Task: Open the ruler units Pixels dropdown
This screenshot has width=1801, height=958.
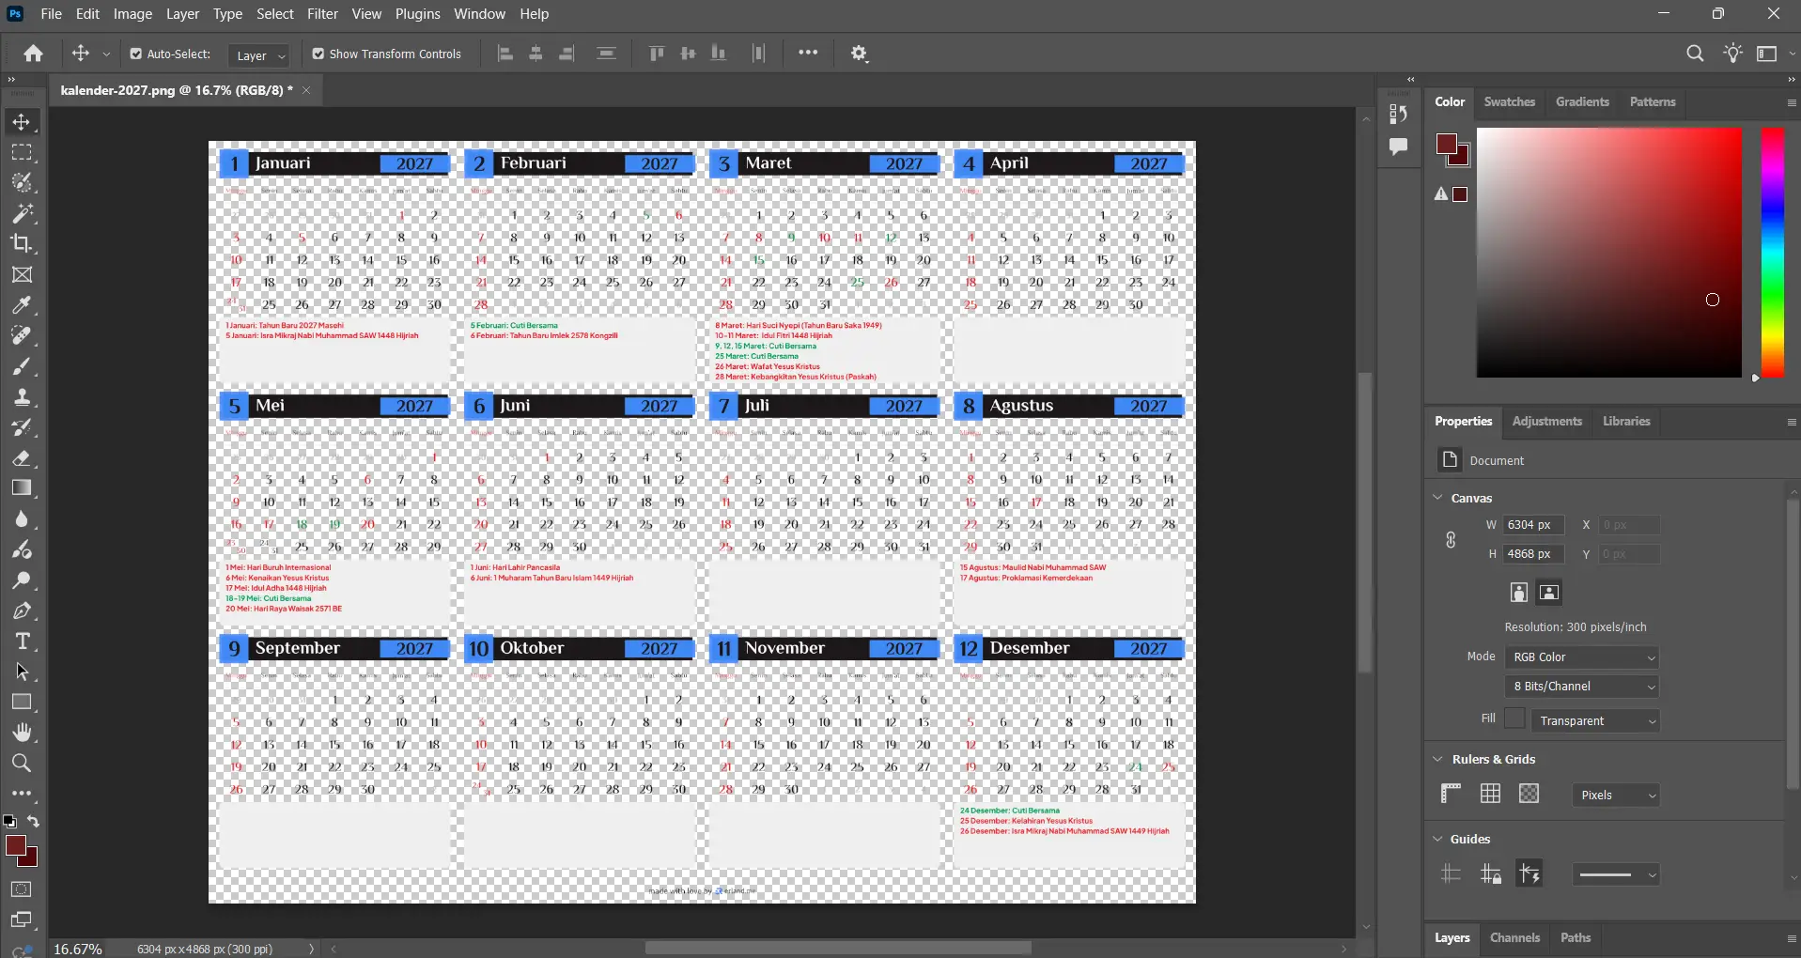Action: (1616, 796)
